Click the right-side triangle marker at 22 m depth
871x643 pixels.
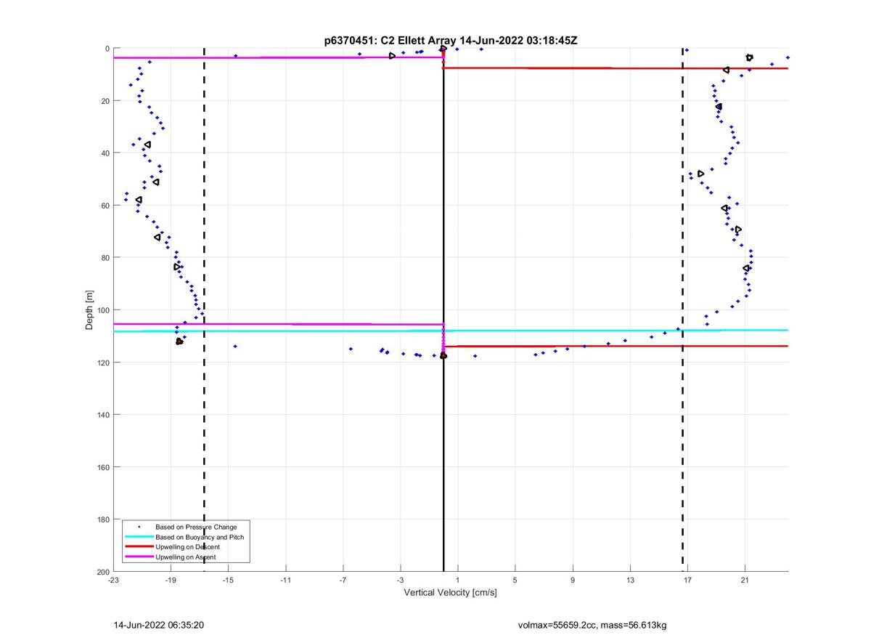719,107
